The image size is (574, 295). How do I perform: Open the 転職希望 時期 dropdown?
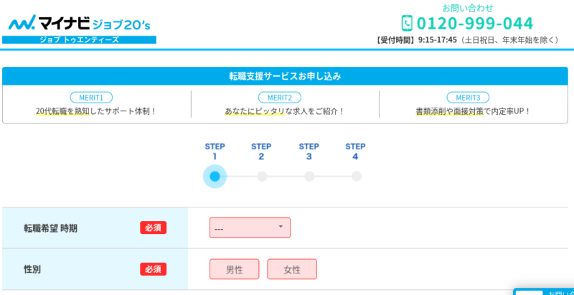pos(250,228)
